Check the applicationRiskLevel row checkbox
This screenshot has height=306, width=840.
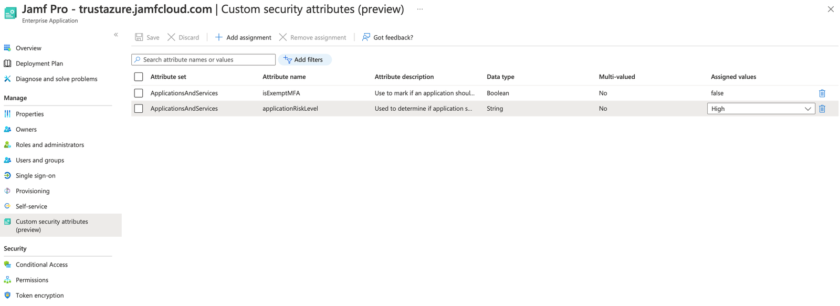139,109
